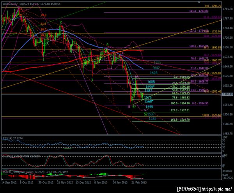
Task: Click the green wave 2 label
Action: click(x=60, y=22)
